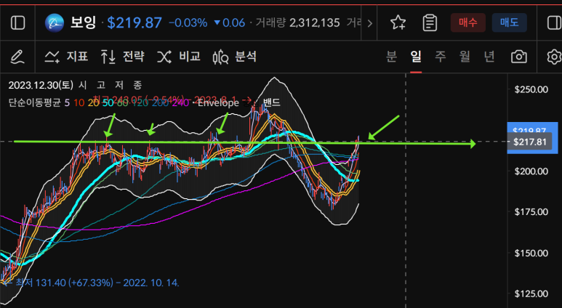
Task: Switch to 월 monthly timeframe
Action: (x=465, y=56)
